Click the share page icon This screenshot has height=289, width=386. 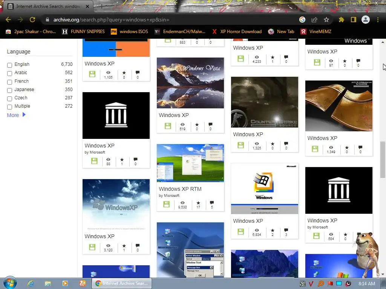pos(314,20)
